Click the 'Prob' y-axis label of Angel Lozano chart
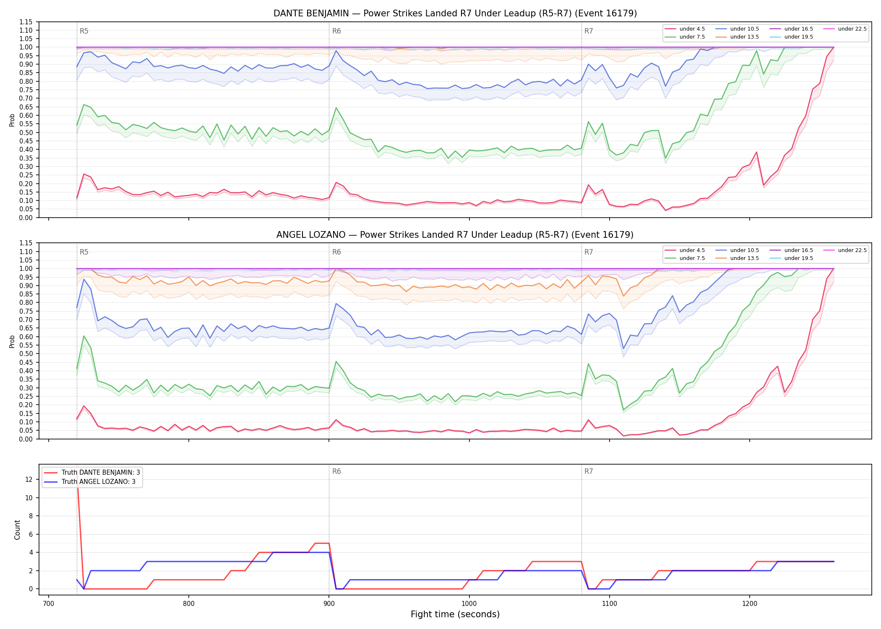This screenshot has width=881, height=629. (x=12, y=341)
